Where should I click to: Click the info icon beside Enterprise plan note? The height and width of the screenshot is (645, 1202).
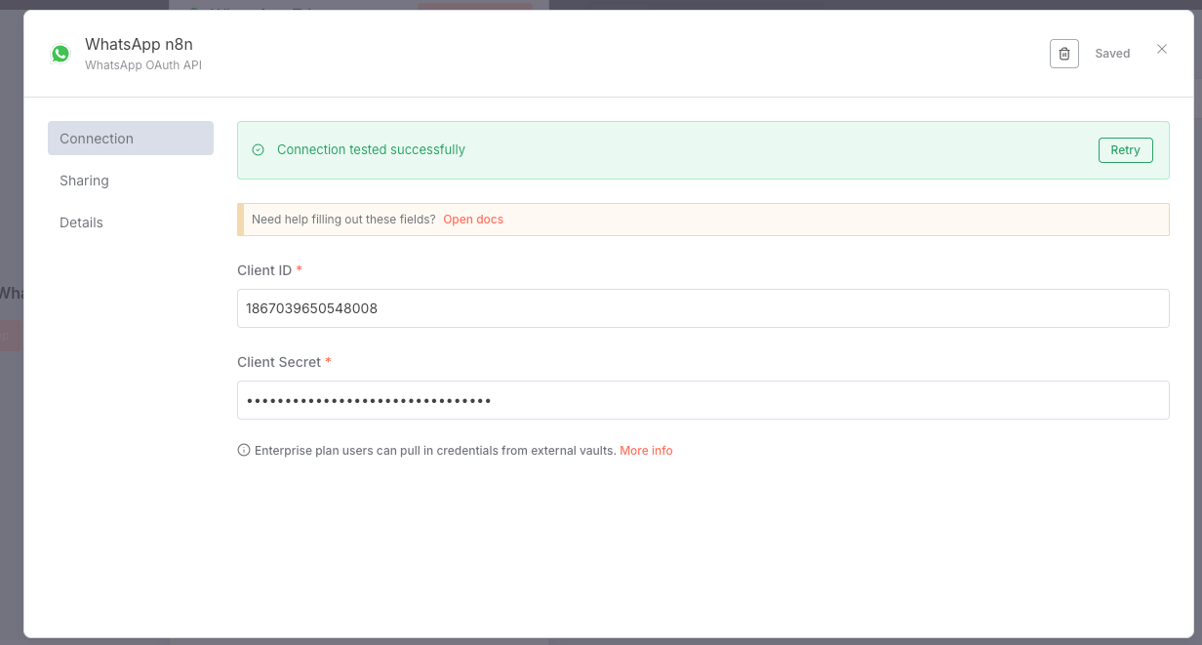(244, 451)
